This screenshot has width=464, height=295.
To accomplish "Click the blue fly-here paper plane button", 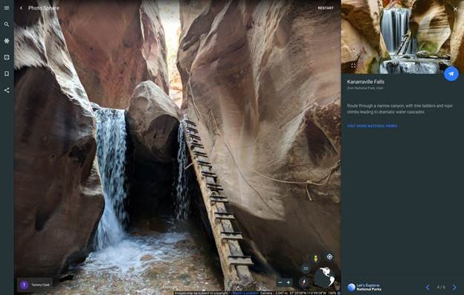I will (x=451, y=74).
